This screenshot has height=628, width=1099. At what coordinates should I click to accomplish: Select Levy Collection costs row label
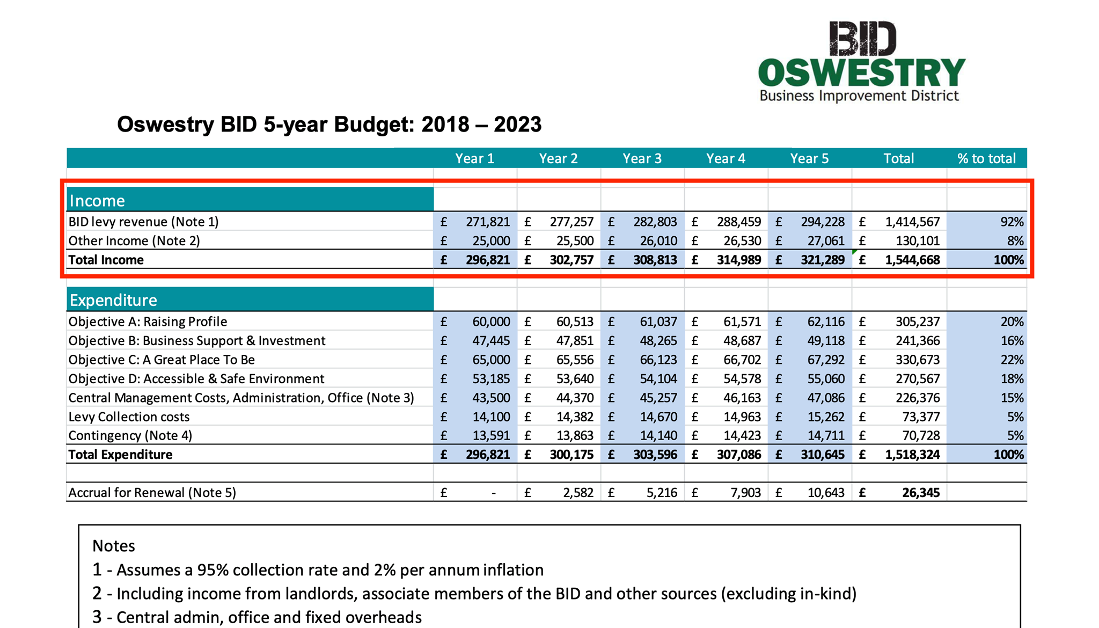pyautogui.click(x=129, y=417)
